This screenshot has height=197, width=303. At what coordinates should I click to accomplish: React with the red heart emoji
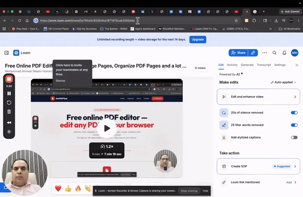(x=58, y=188)
